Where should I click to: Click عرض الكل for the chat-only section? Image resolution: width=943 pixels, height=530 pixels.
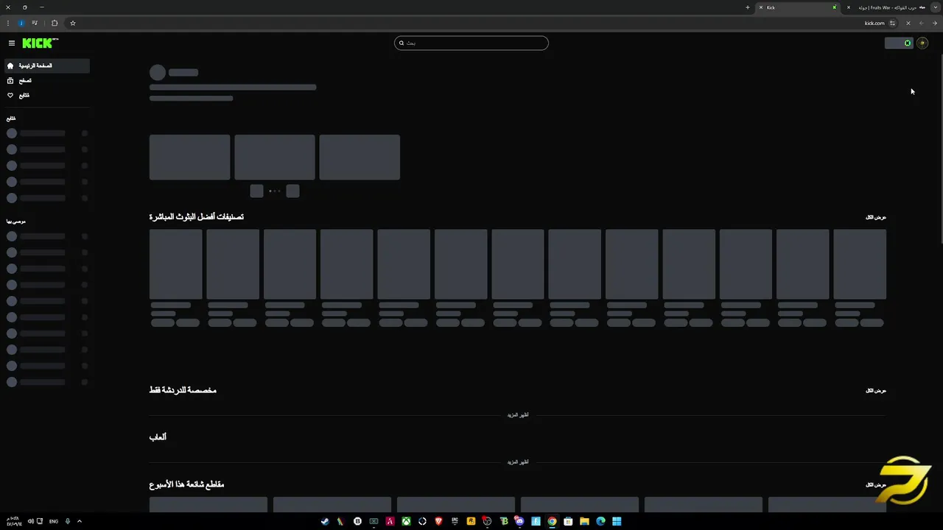point(875,390)
